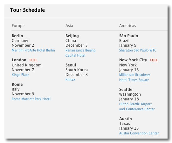Click the Americas column heading
The width and height of the screenshot is (172, 143).
(127, 26)
